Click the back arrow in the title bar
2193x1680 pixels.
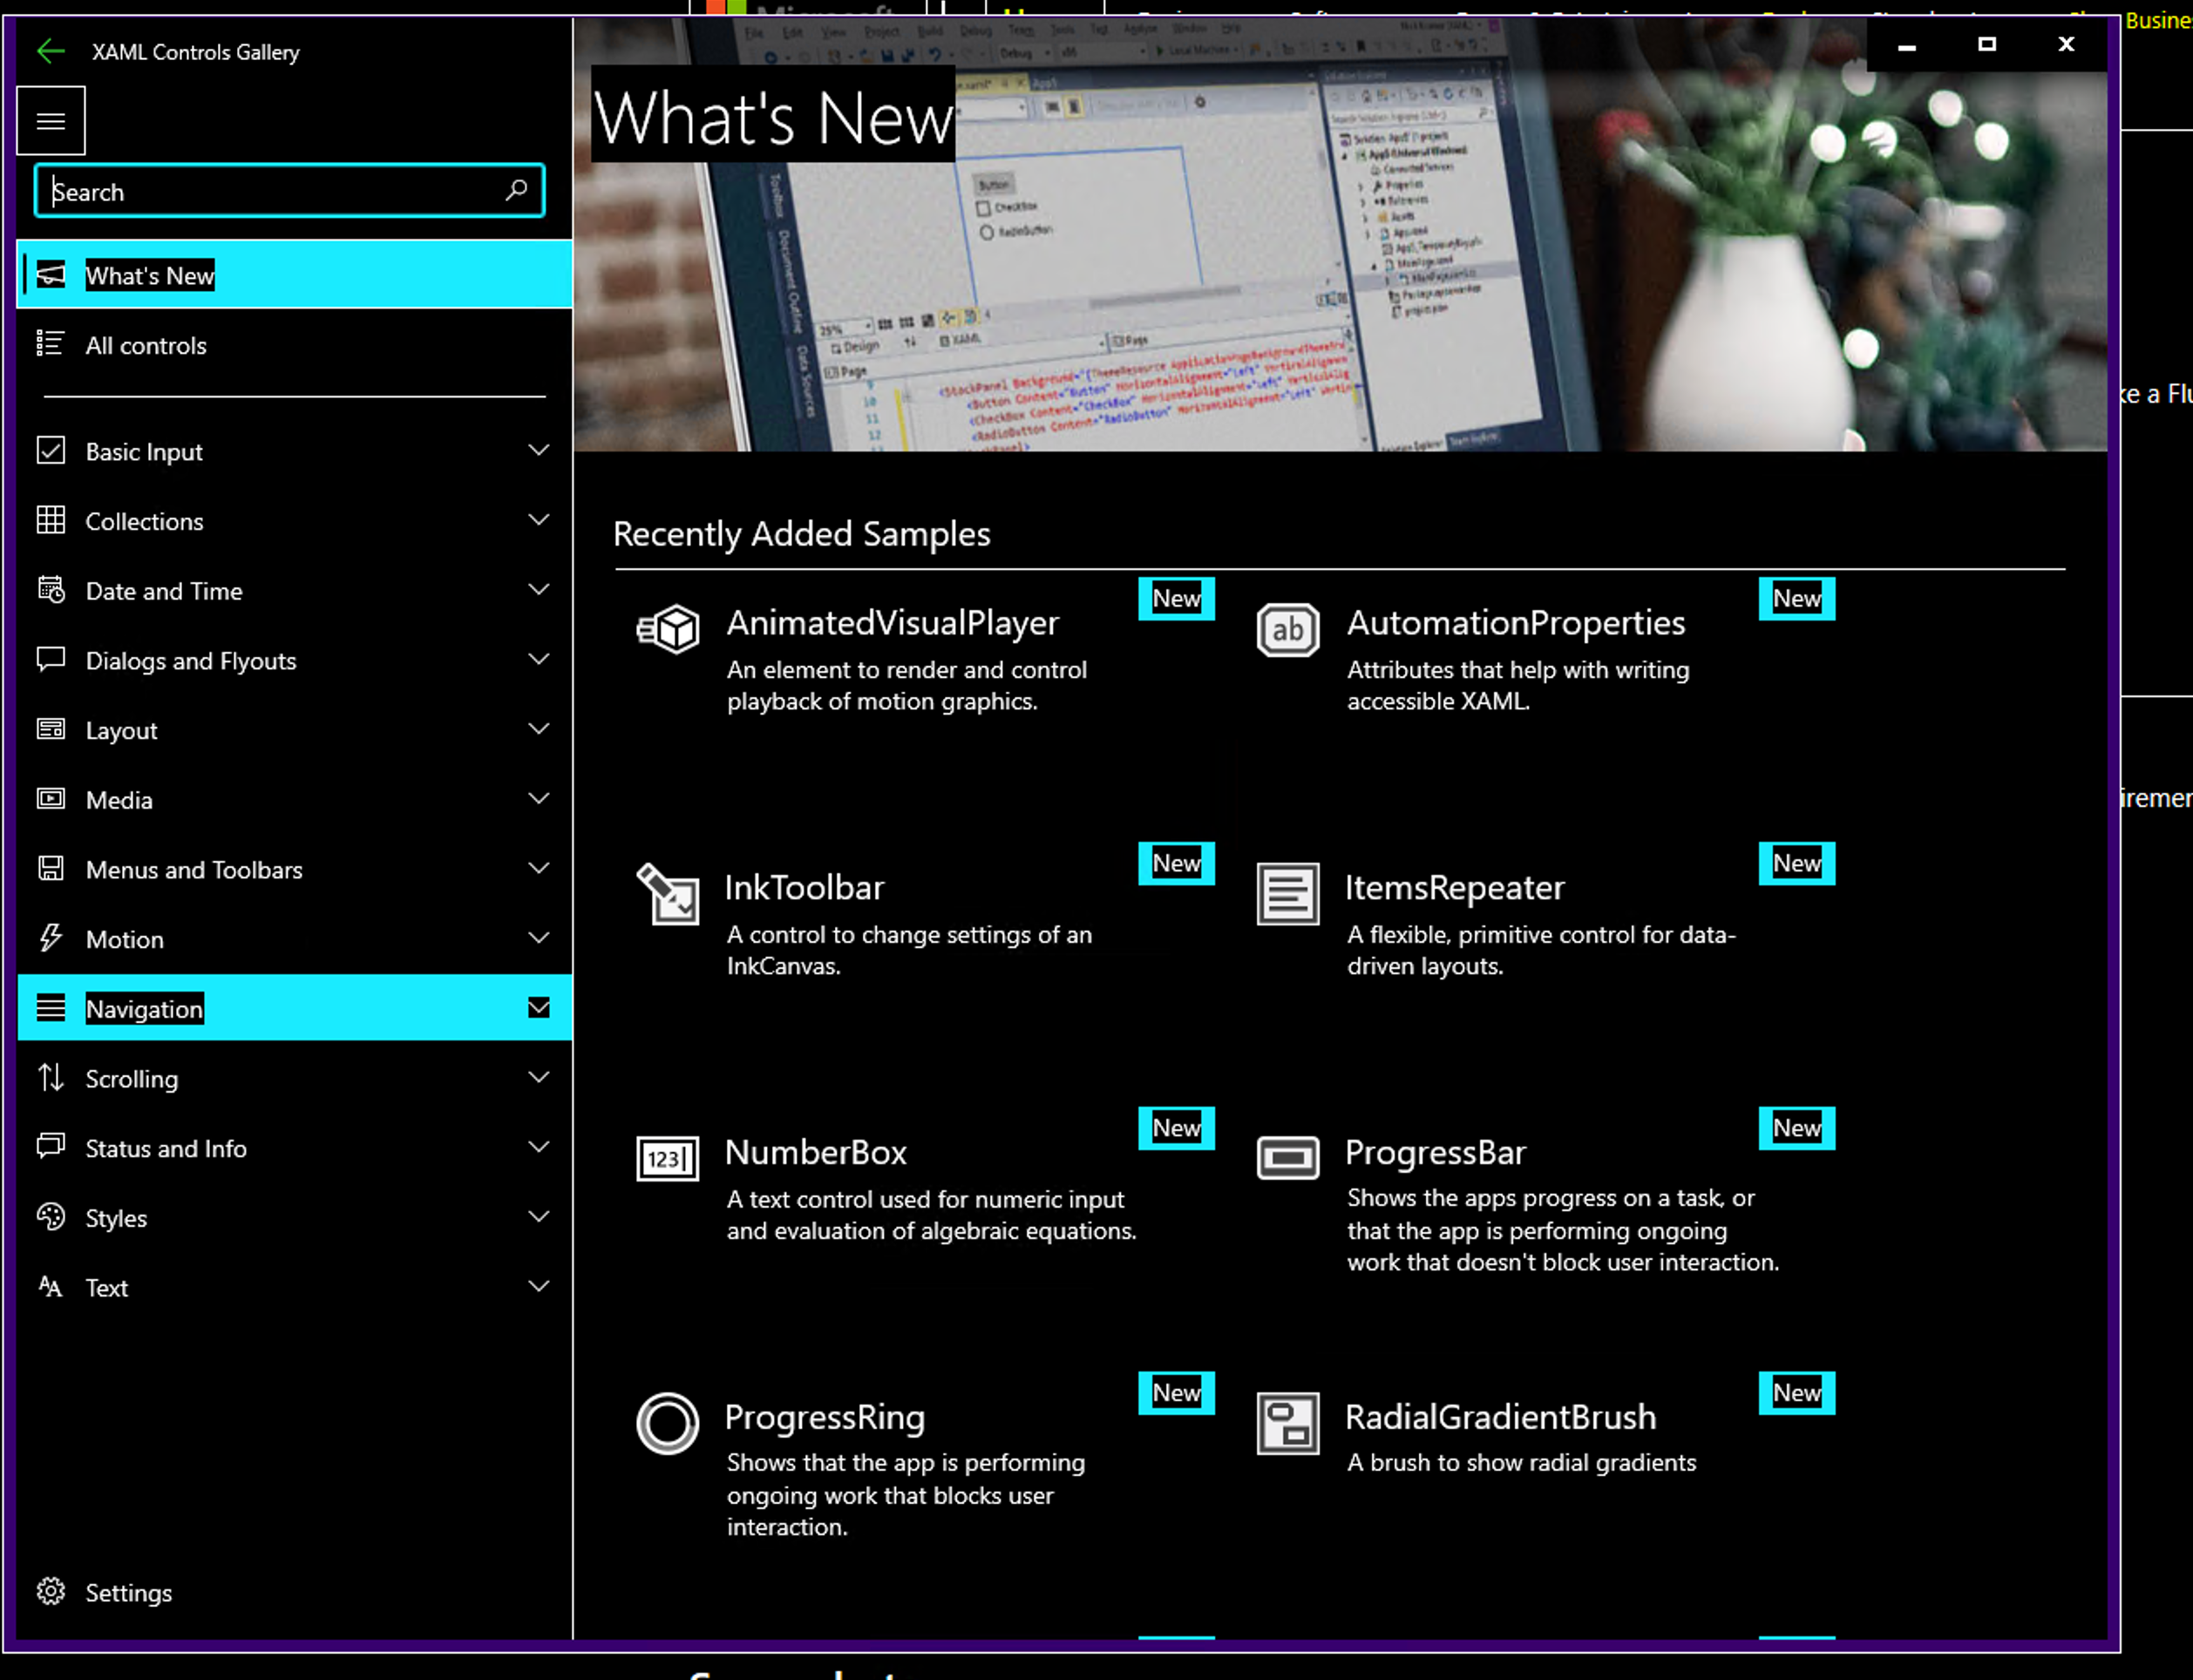pyautogui.click(x=50, y=51)
